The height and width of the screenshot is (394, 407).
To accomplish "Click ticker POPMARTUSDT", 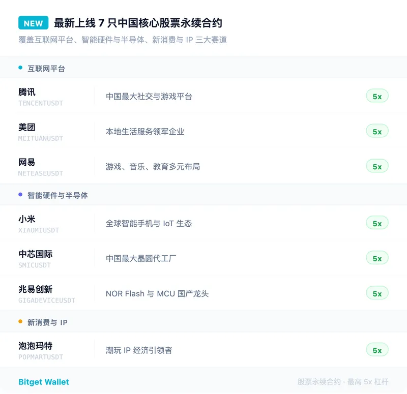I will (41, 357).
